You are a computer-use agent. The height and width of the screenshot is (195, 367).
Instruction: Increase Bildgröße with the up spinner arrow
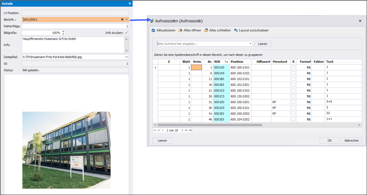click(x=64, y=31)
